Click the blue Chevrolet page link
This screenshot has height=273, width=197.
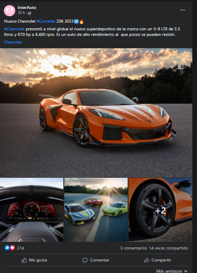click(x=13, y=42)
